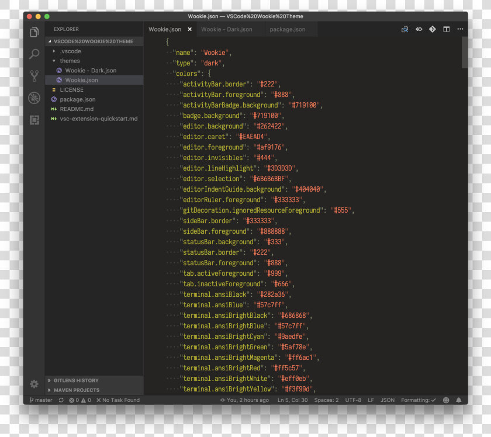Toggle the GitLens file blame eye icon
Image resolution: width=491 pixels, height=437 pixels.
point(419,29)
